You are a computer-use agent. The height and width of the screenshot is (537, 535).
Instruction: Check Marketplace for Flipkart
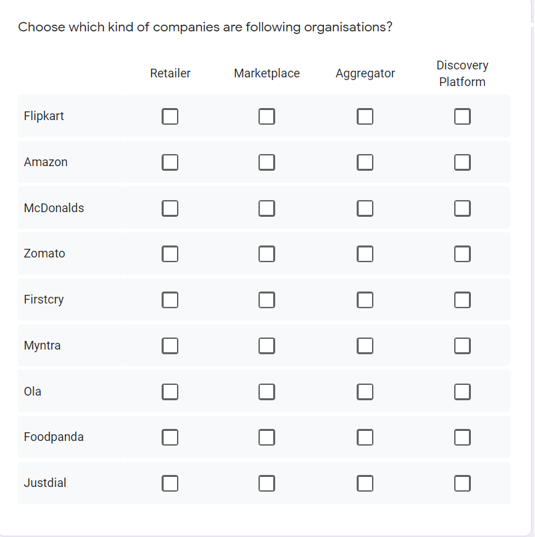point(266,116)
